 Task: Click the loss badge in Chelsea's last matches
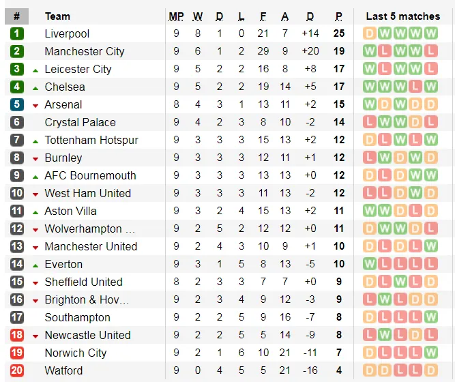[x=415, y=87]
